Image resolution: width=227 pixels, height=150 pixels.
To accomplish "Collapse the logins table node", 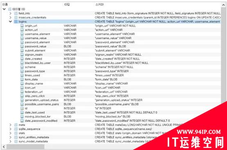I will point(10,22).
